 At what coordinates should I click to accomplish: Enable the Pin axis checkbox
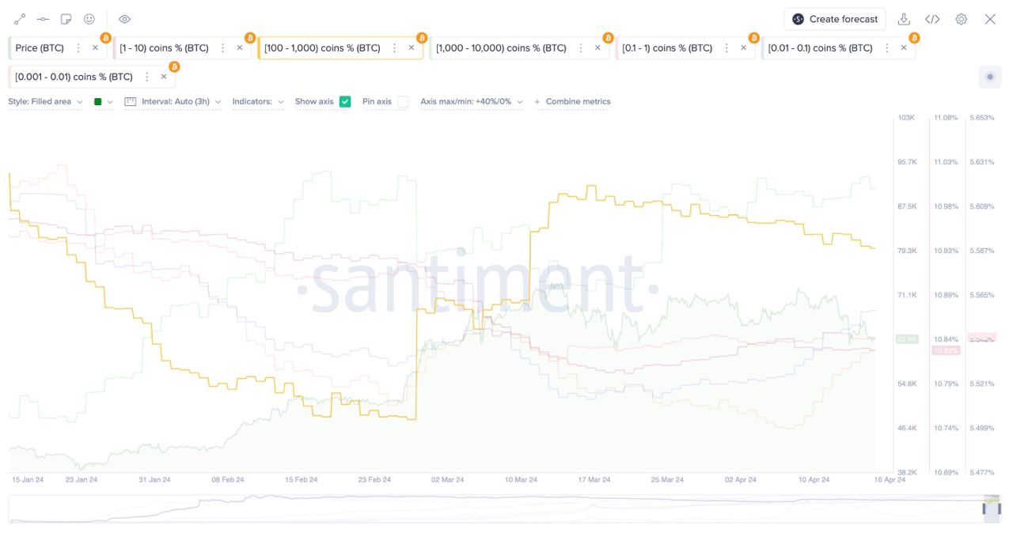click(403, 101)
